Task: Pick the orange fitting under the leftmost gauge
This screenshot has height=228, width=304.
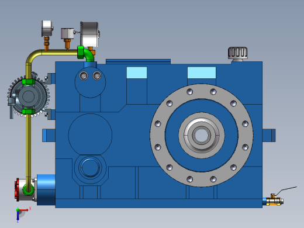Action: click(x=46, y=44)
